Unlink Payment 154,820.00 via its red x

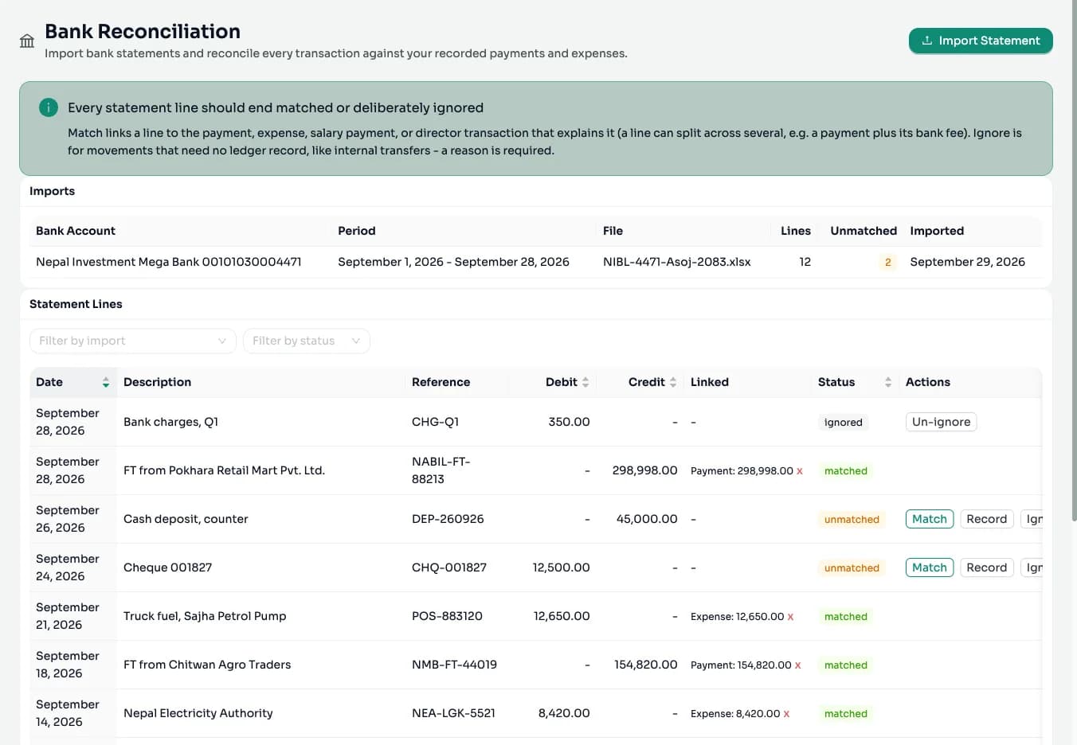click(797, 665)
